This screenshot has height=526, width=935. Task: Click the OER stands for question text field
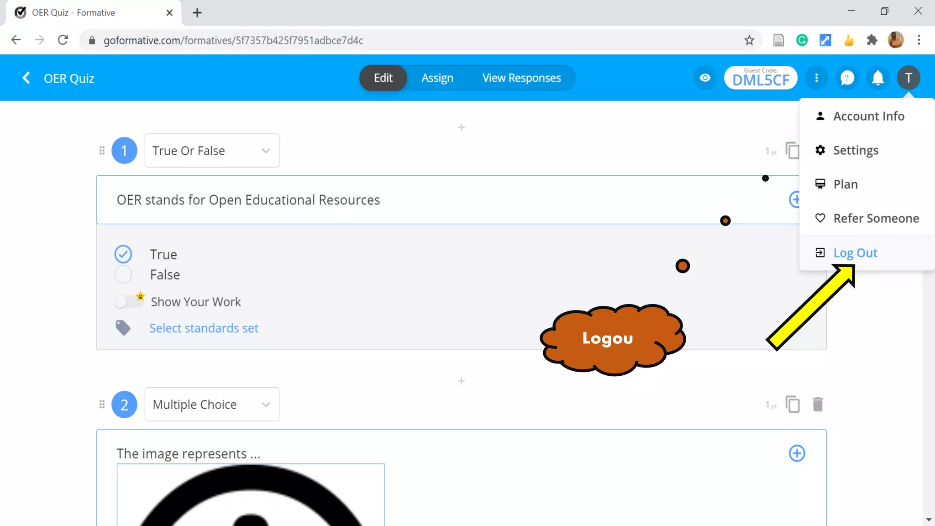pos(248,200)
